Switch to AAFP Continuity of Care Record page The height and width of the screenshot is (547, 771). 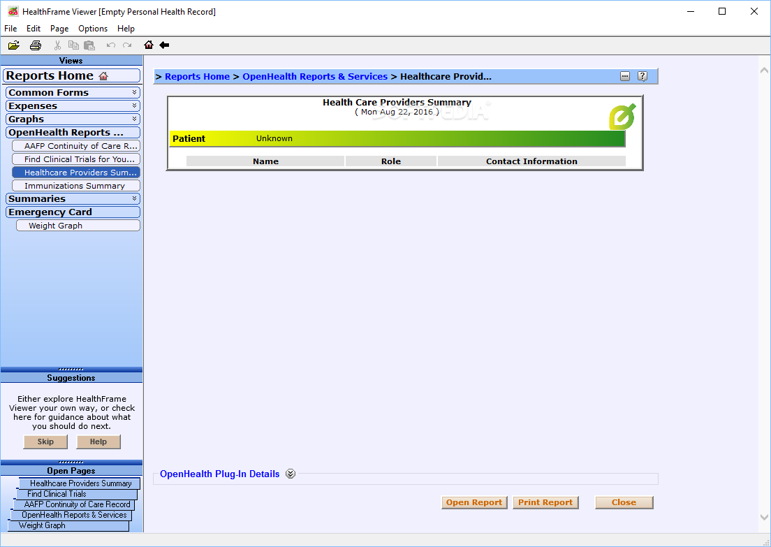click(x=74, y=504)
